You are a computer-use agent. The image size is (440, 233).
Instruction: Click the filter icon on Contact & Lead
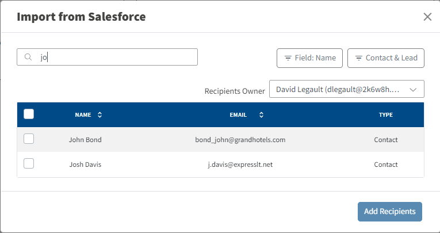pos(358,58)
